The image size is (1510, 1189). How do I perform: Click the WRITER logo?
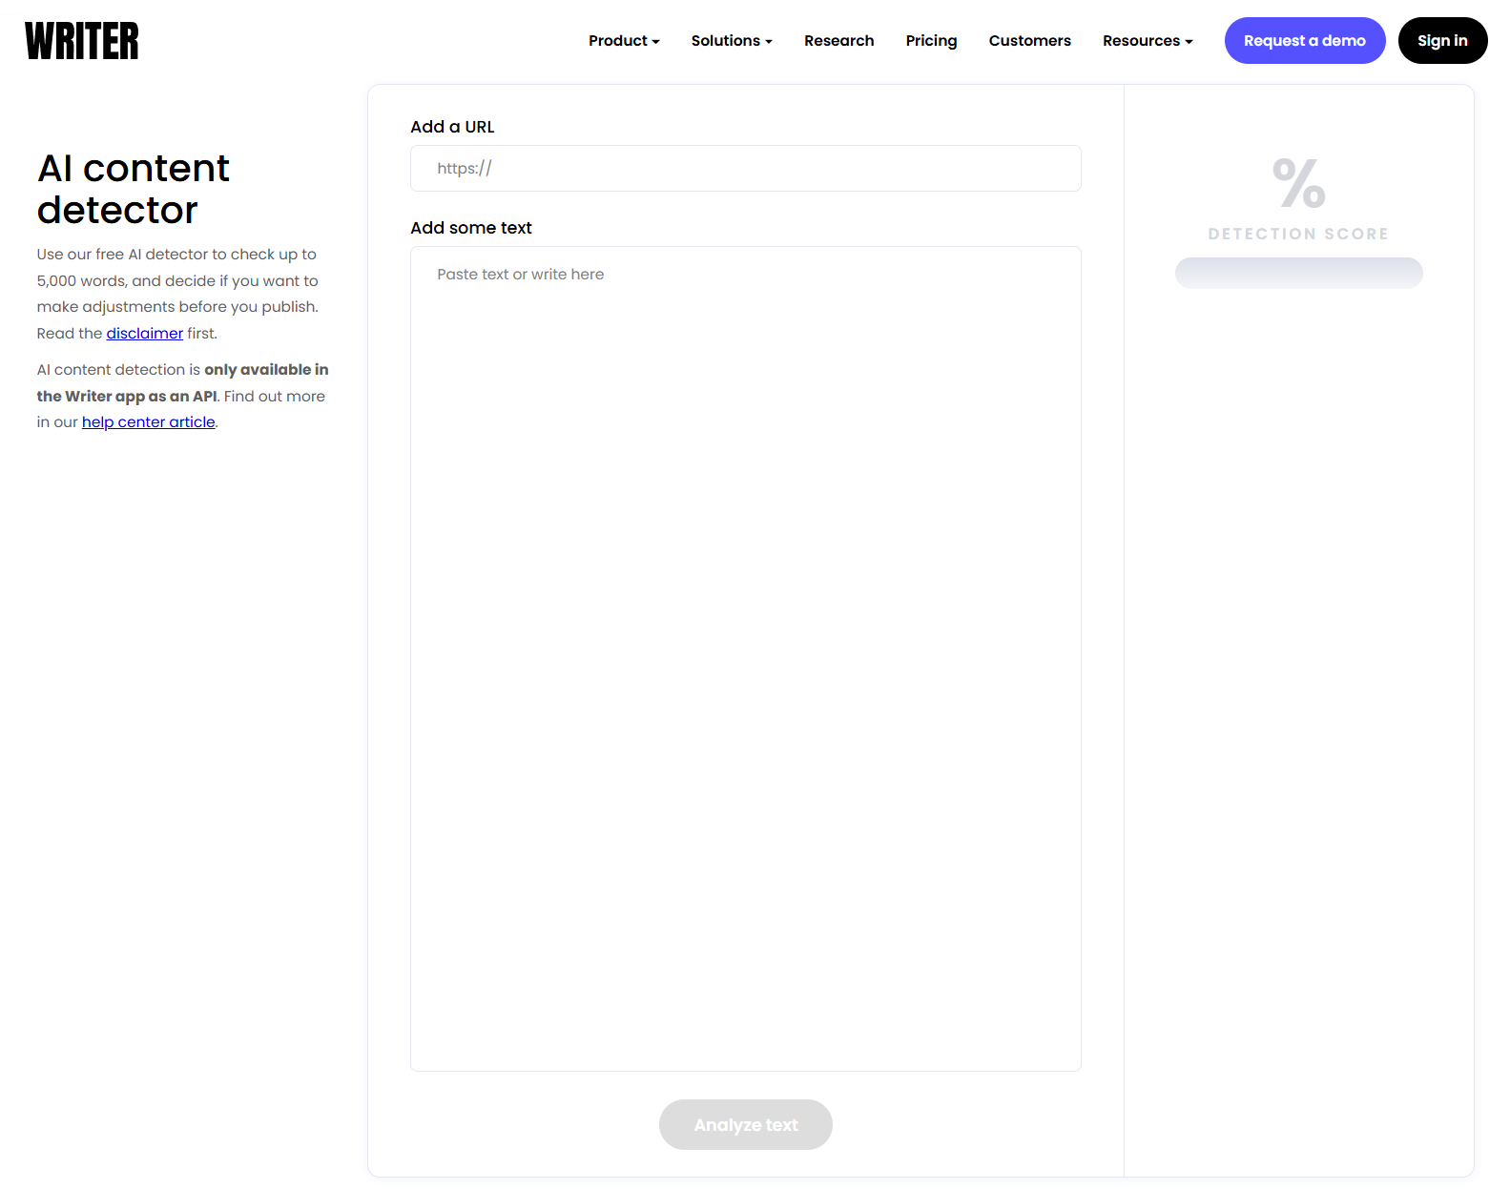[82, 41]
